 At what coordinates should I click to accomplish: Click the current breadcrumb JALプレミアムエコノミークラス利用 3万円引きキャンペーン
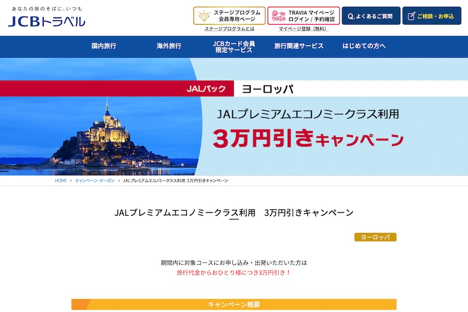coord(176,180)
